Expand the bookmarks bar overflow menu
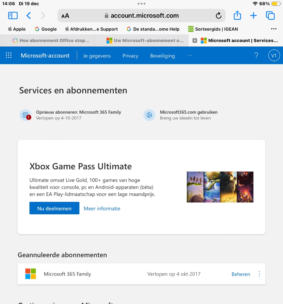Viewport: 283px width, 304px height. (x=274, y=29)
